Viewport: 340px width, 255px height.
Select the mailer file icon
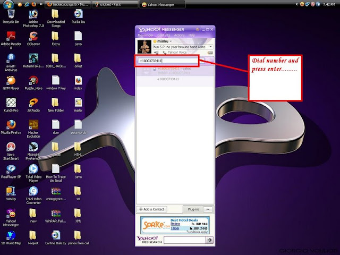(x=78, y=105)
